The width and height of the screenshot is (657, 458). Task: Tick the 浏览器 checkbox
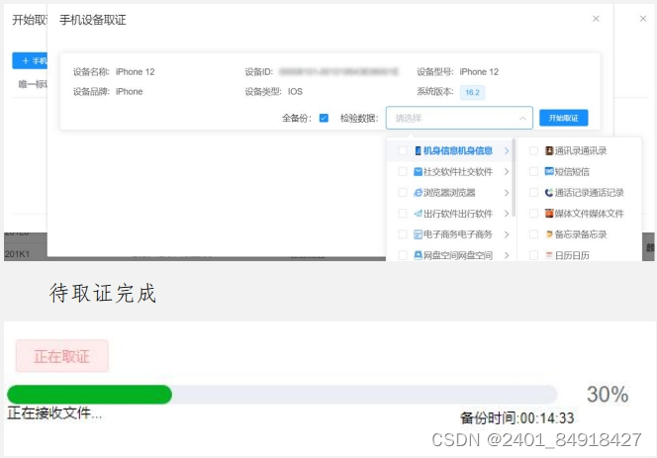pyautogui.click(x=403, y=193)
